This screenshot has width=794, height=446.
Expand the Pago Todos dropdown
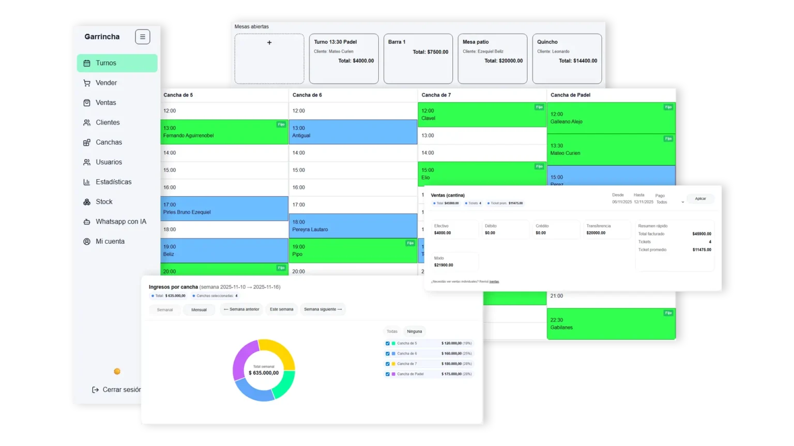670,202
